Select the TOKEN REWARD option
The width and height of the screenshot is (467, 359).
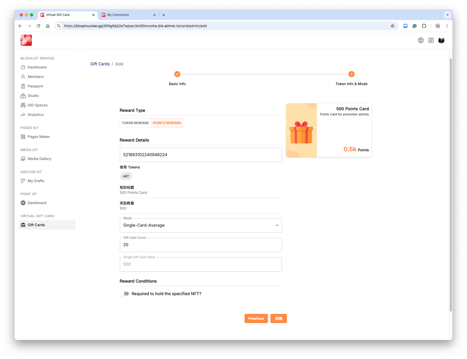135,123
